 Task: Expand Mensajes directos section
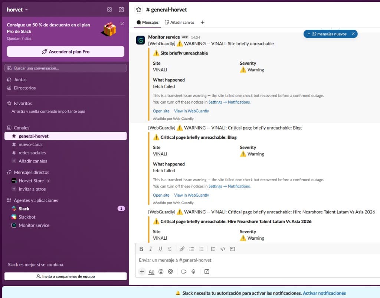[32, 172]
